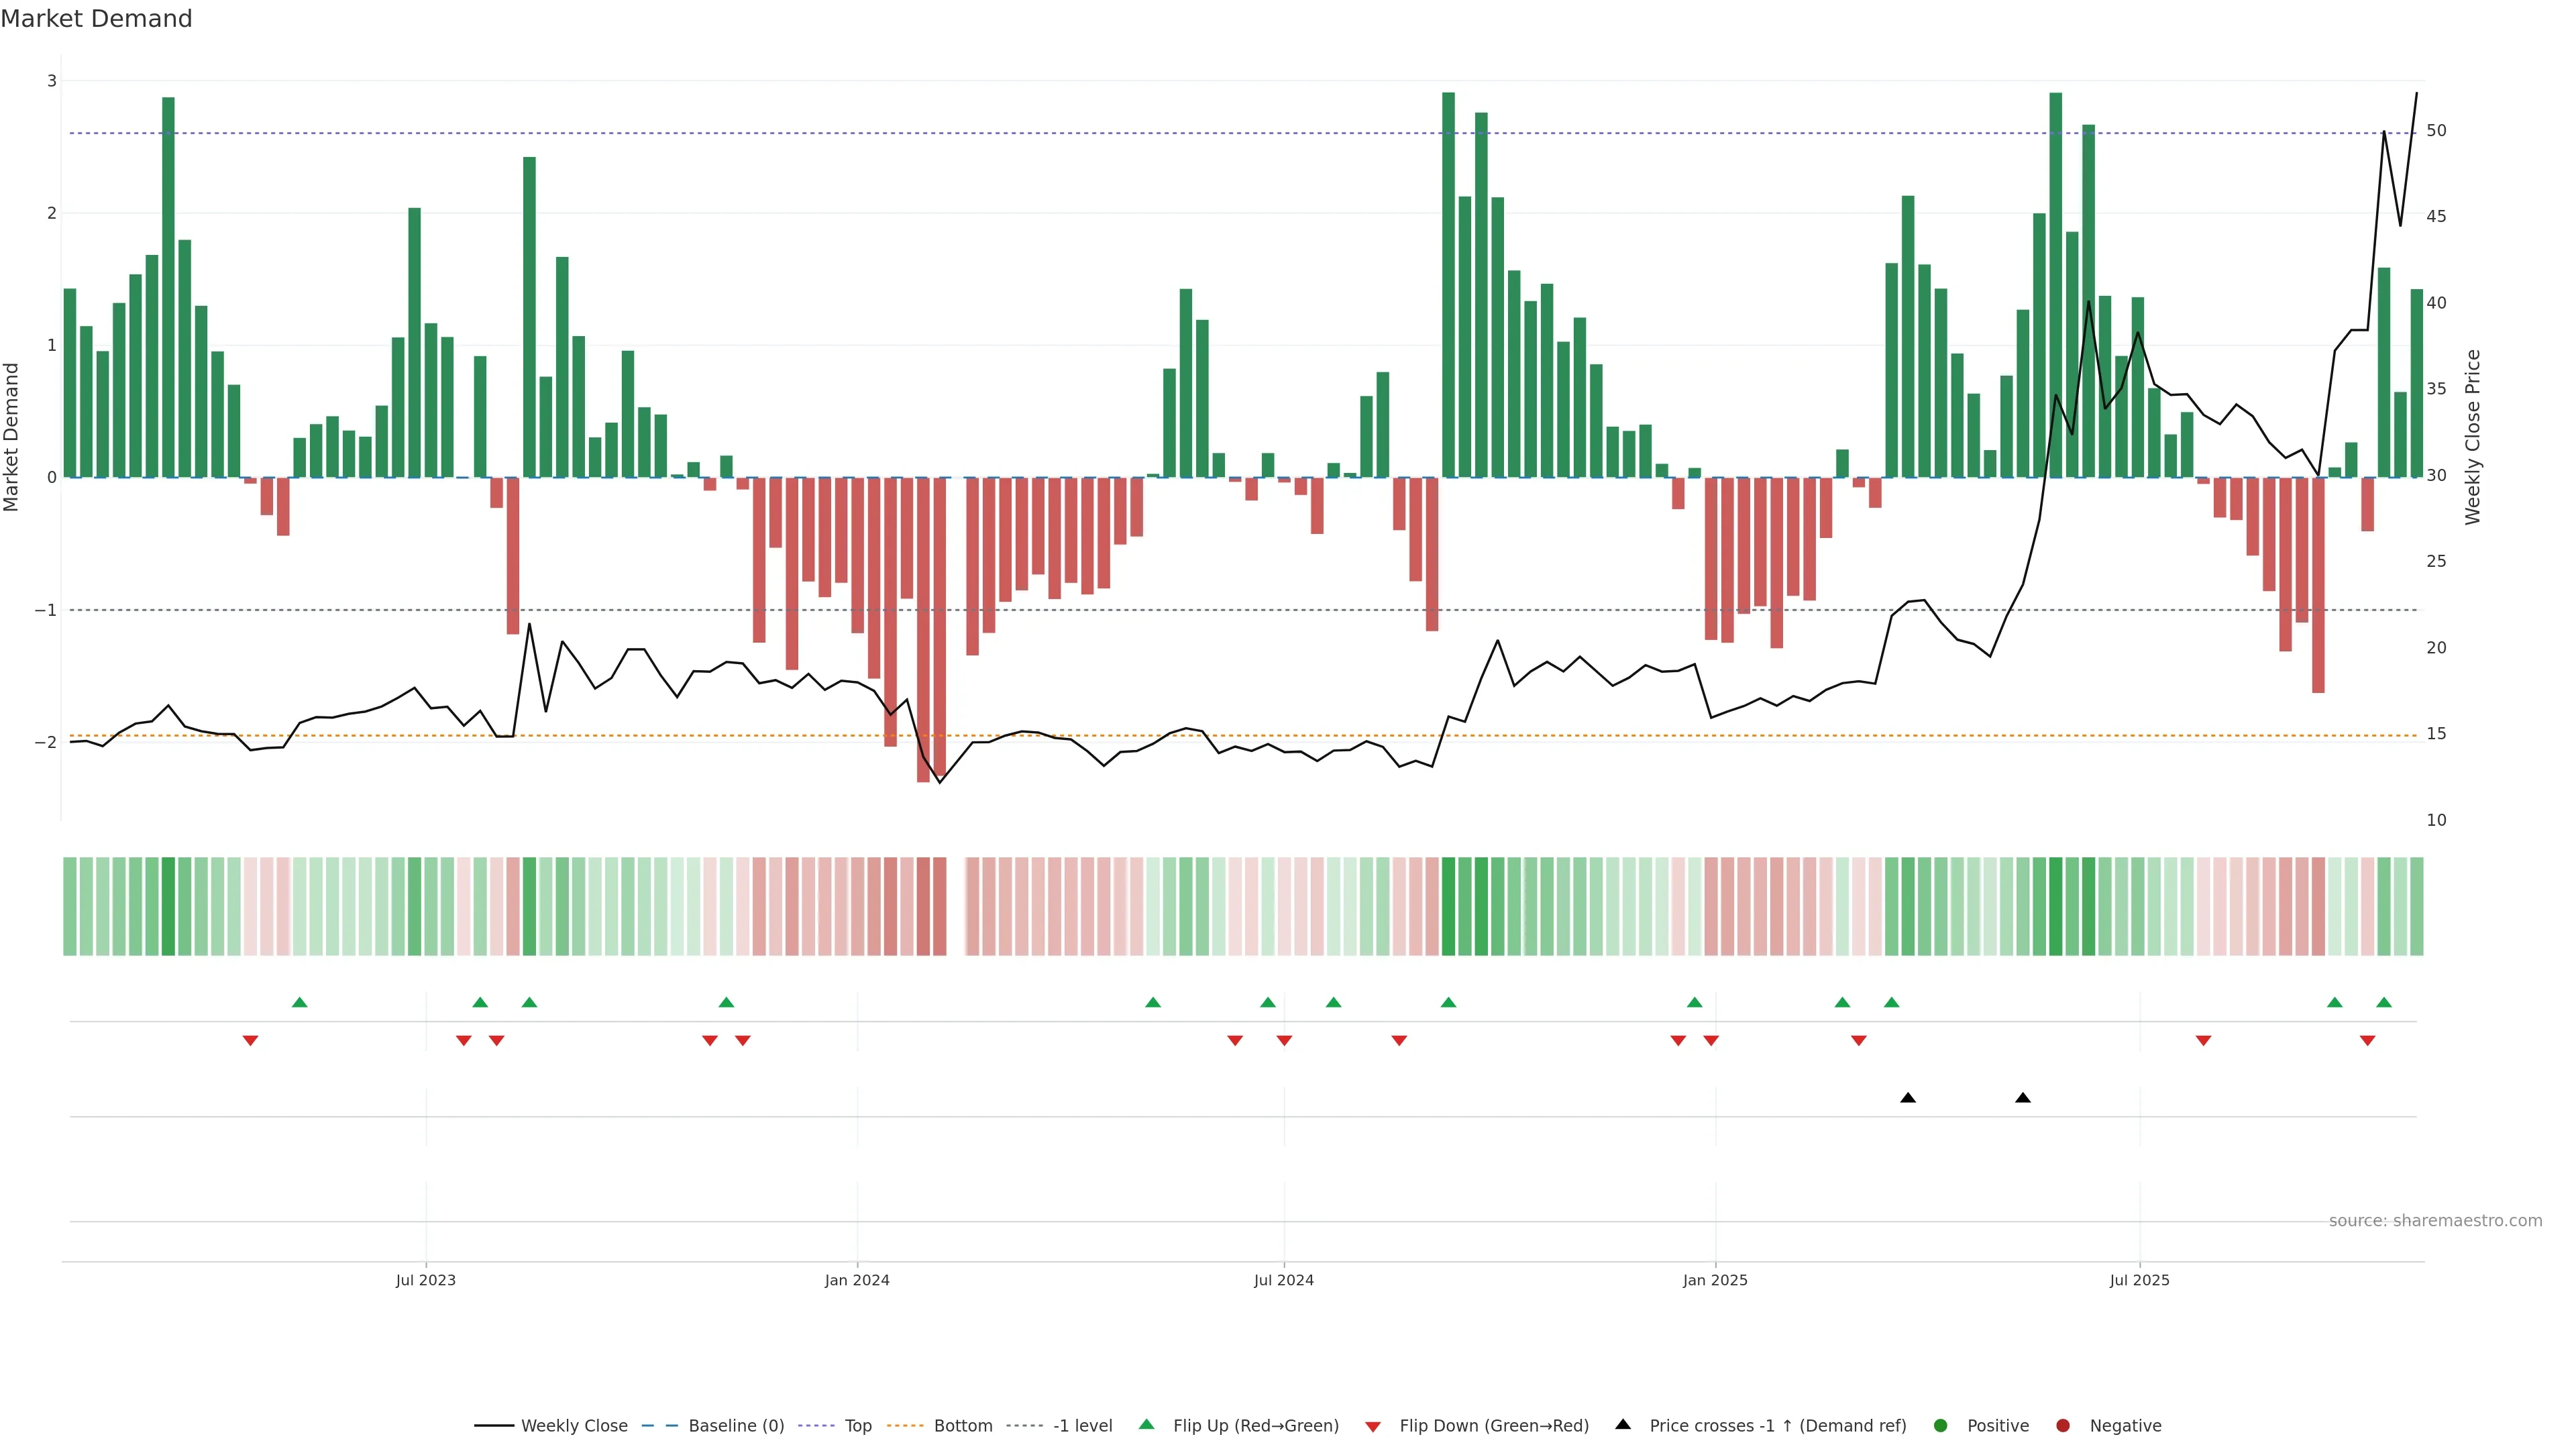2576x1449 pixels.
Task: Click the green Flip Up triangle in legend
Action: 1147,1424
